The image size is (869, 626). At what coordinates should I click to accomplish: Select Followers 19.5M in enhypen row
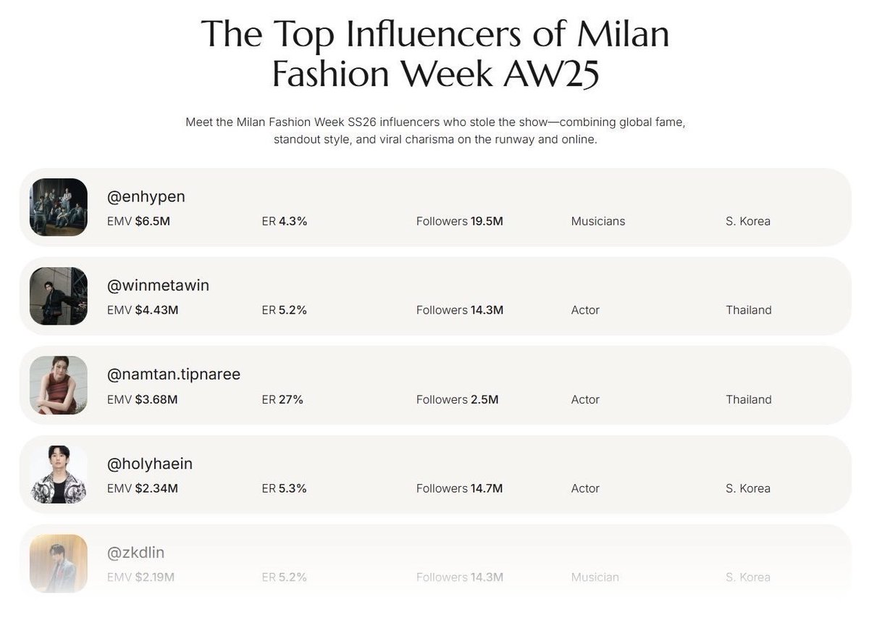[460, 221]
